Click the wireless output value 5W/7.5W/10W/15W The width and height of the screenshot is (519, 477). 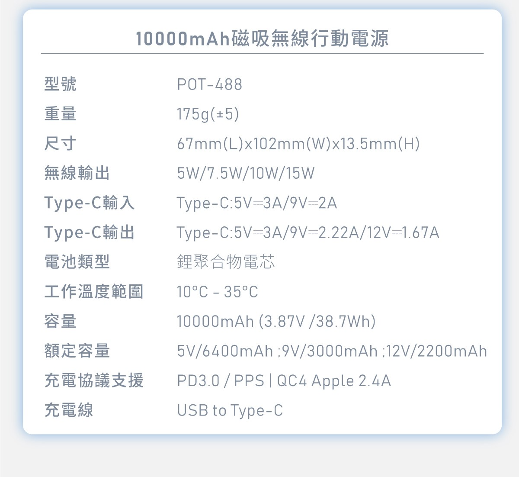(246, 173)
